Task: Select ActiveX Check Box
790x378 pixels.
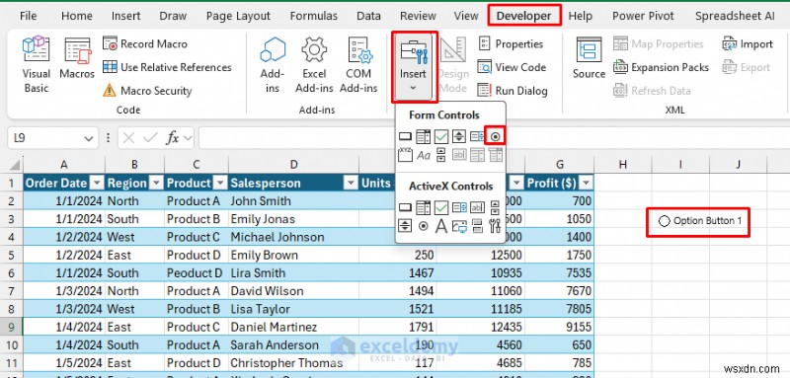Action: click(441, 207)
